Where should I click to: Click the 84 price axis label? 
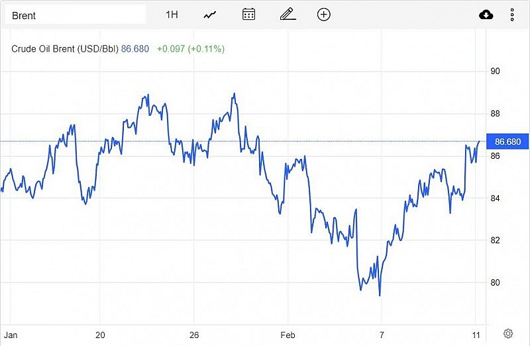(x=494, y=198)
